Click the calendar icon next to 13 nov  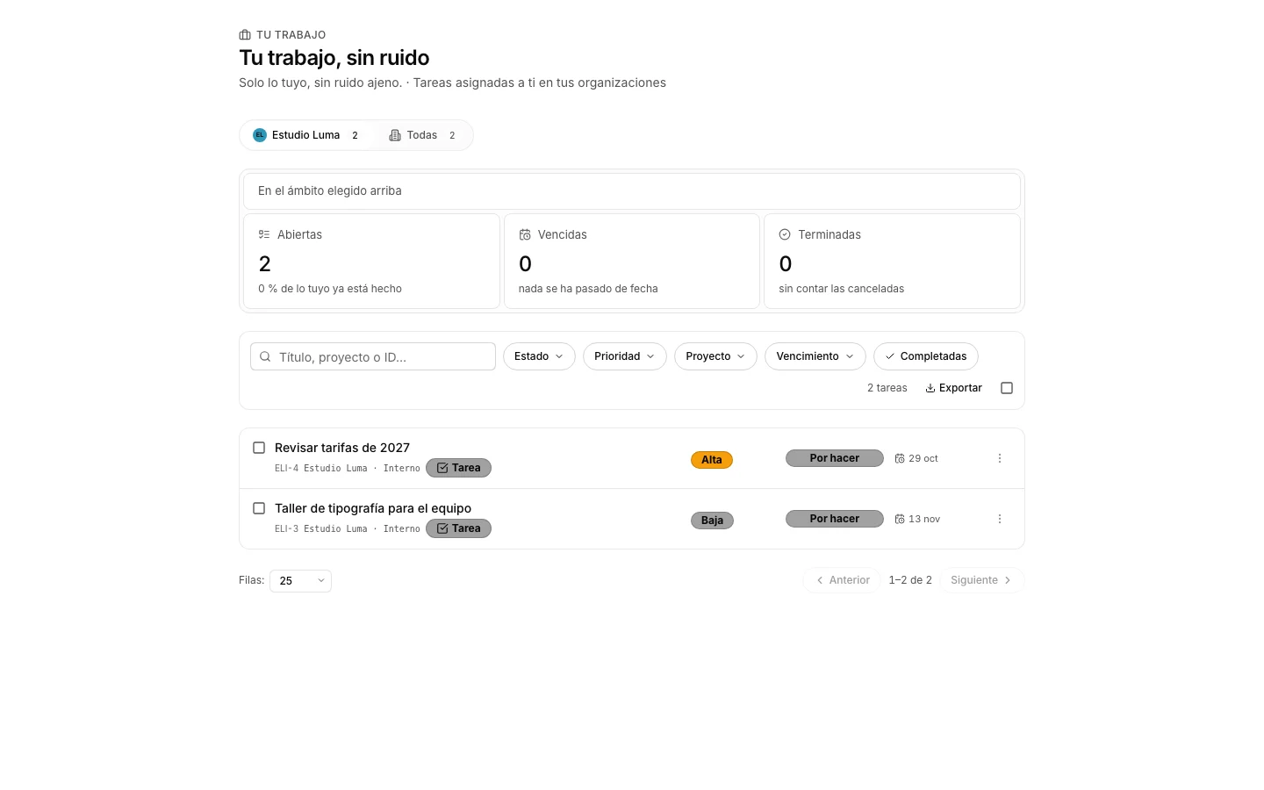tap(900, 519)
